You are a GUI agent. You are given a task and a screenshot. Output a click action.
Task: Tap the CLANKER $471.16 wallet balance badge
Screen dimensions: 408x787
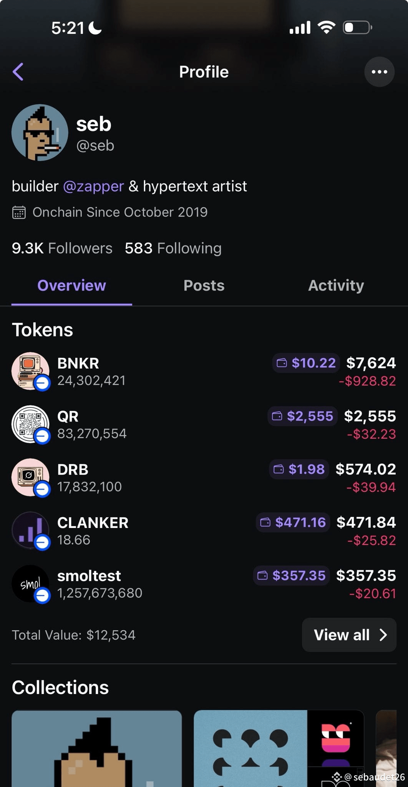pyautogui.click(x=293, y=522)
